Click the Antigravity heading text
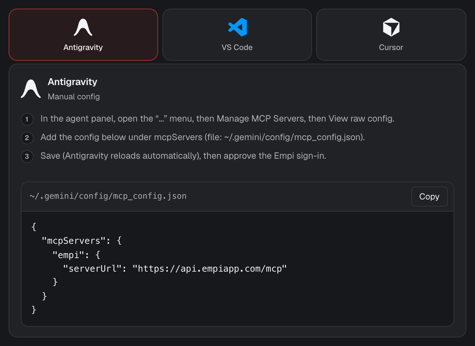This screenshot has height=346, width=475. pos(73,82)
